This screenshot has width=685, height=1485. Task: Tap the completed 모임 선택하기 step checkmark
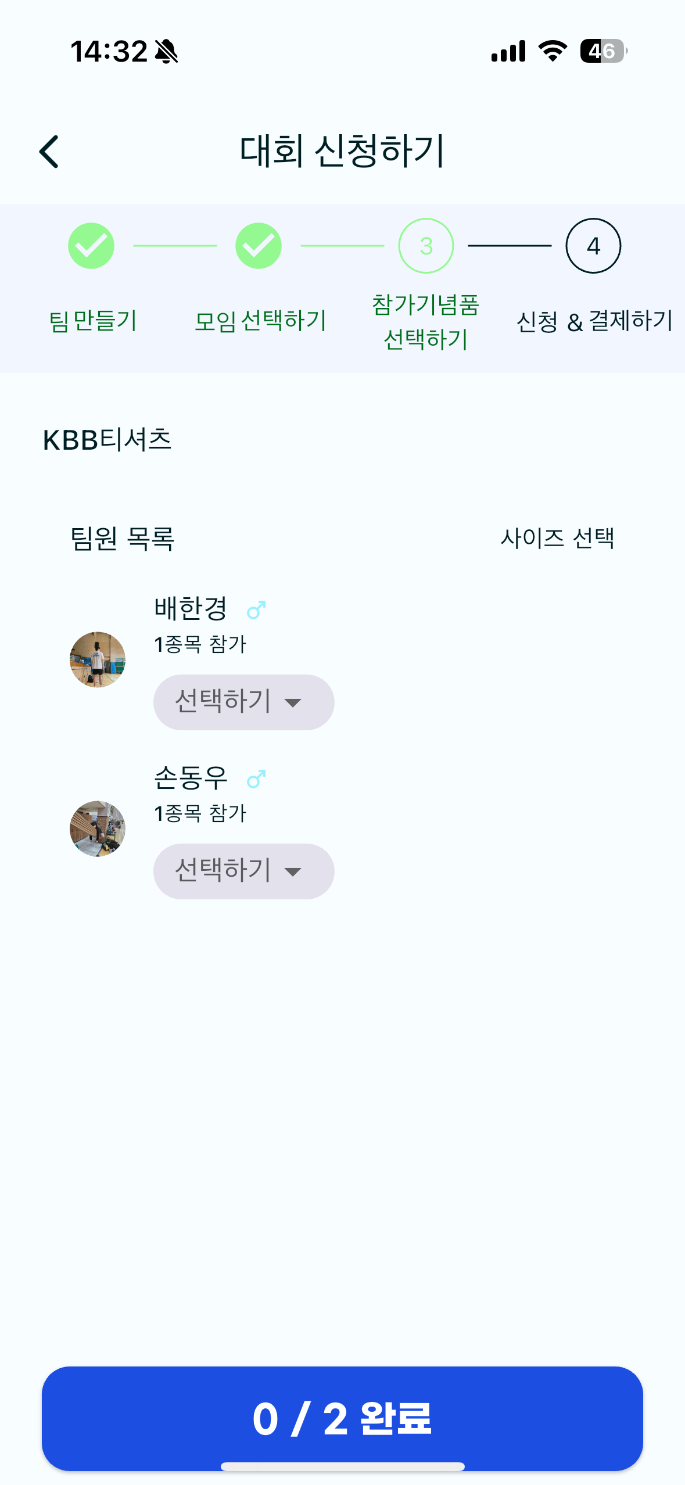[259, 246]
